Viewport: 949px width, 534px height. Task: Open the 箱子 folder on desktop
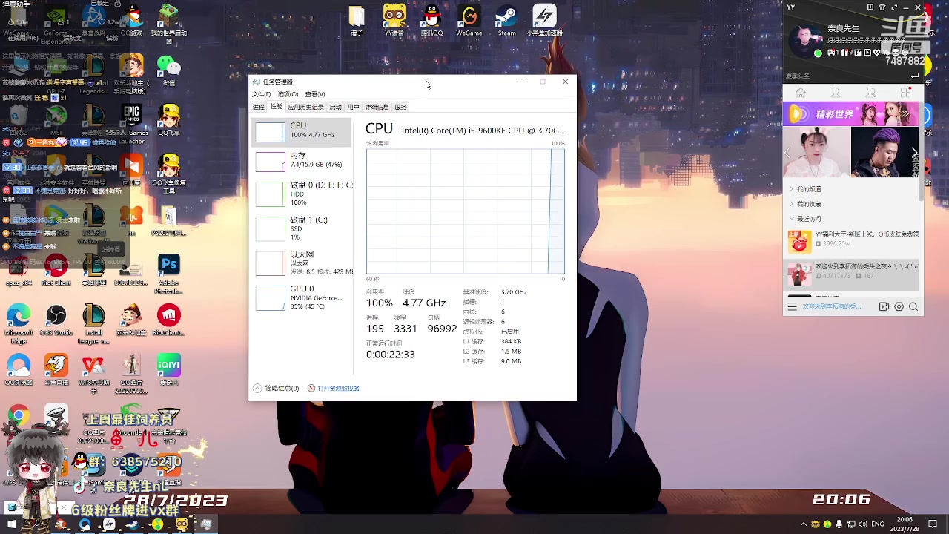click(x=357, y=22)
